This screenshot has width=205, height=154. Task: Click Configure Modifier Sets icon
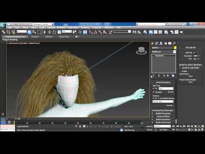[173, 76]
